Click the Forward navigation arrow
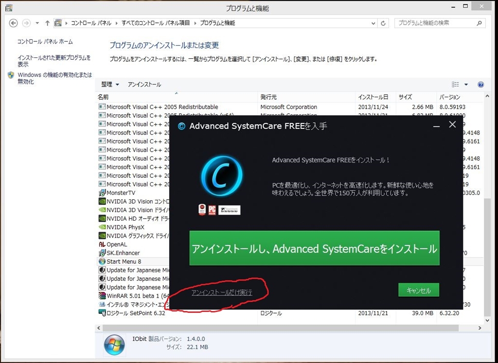The width and height of the screenshot is (498, 363). coord(26,23)
